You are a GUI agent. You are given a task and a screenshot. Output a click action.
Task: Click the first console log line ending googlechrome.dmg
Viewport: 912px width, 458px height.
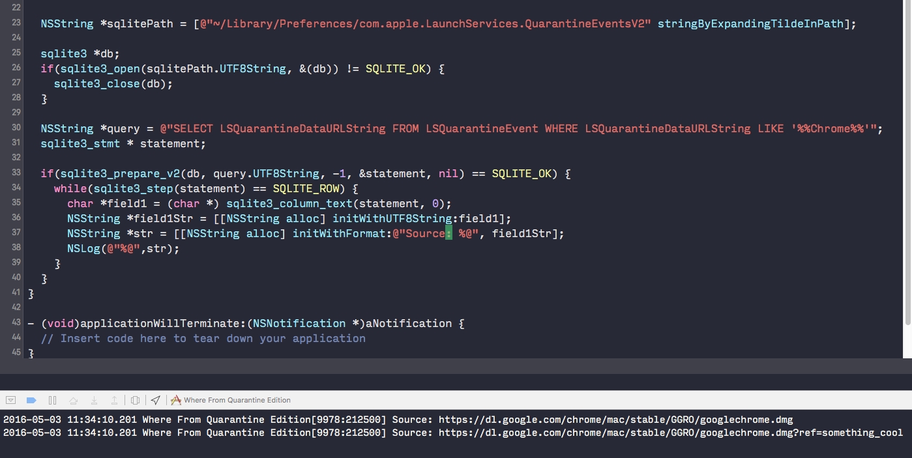398,420
